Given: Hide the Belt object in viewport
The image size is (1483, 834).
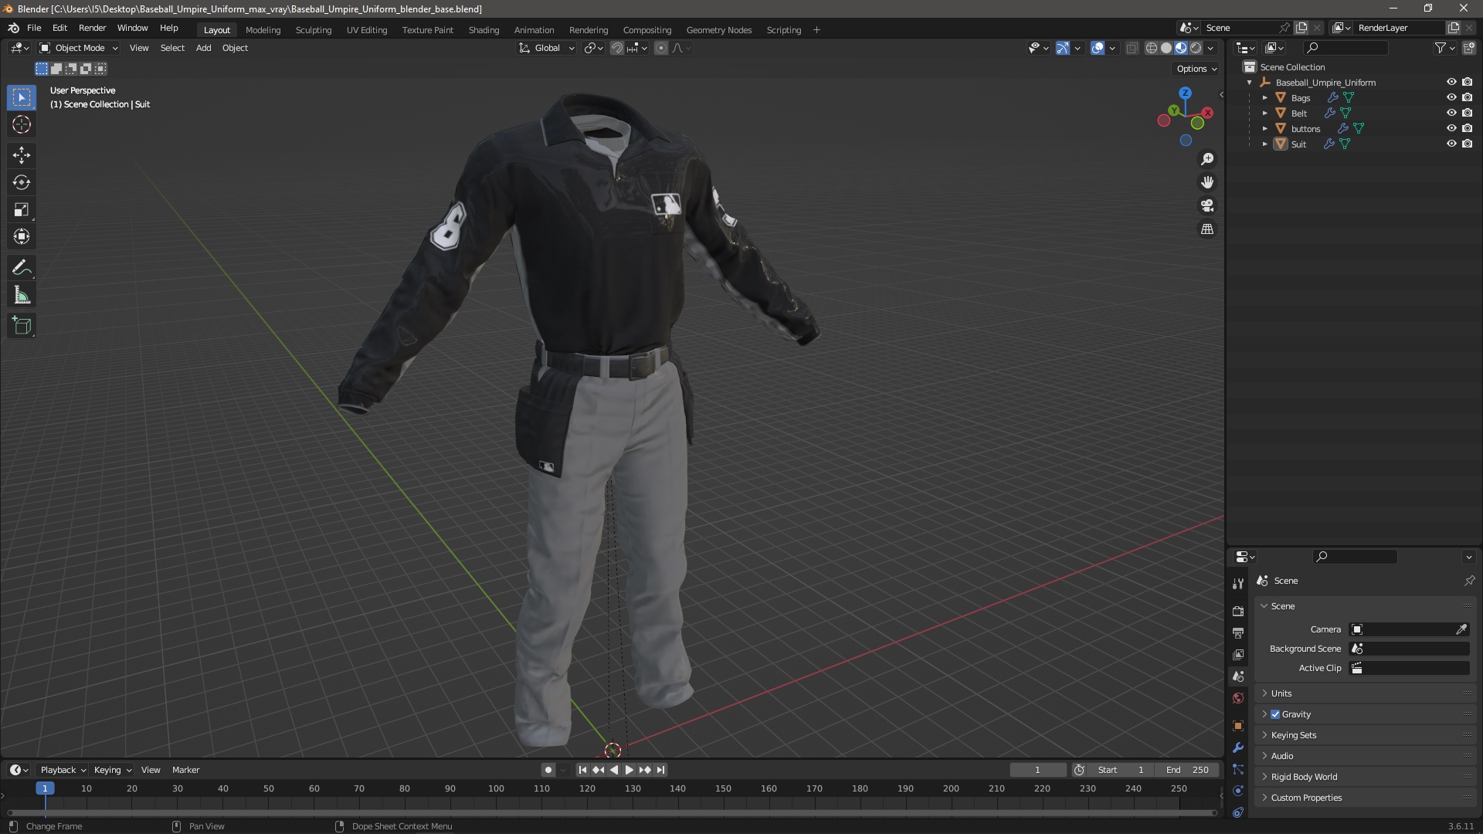Looking at the screenshot, I should 1451,113.
